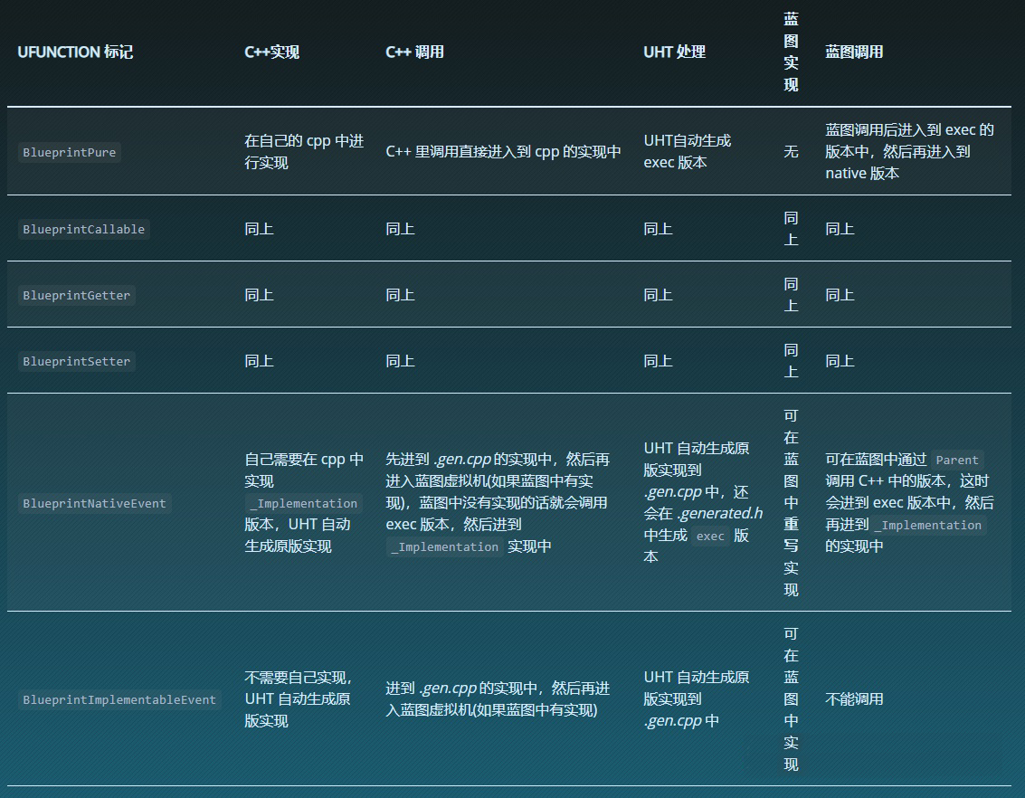Click the UHT 处理 column header

(x=674, y=52)
